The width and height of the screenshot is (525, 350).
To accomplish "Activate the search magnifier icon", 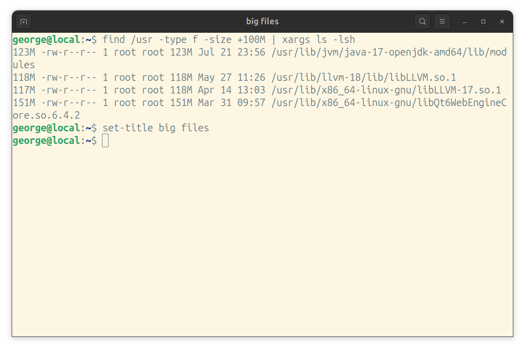I will [422, 21].
